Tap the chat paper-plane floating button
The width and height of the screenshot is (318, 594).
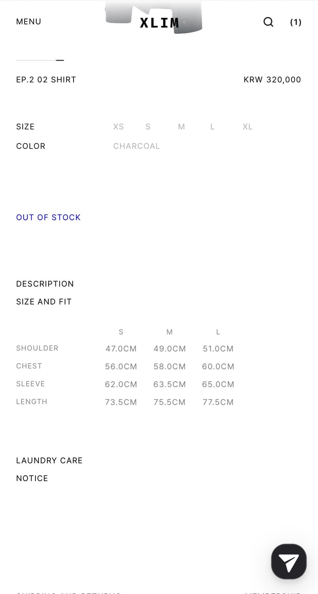(289, 562)
